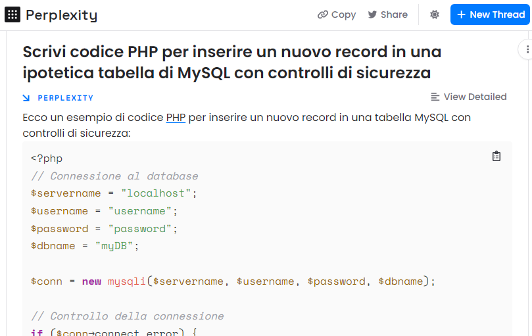Toggle the light/dark theme sun icon
Screen dimensions: 532x336
click(x=435, y=14)
